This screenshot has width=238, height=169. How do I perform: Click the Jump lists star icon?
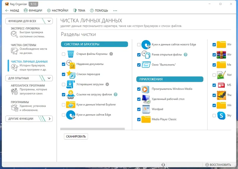tap(71, 74)
